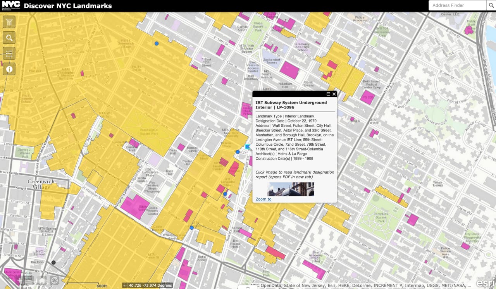The width and height of the screenshot is (496, 289).
Task: Click the 40.726 -73.974 Degrees coordinate readout
Action: coord(150,286)
